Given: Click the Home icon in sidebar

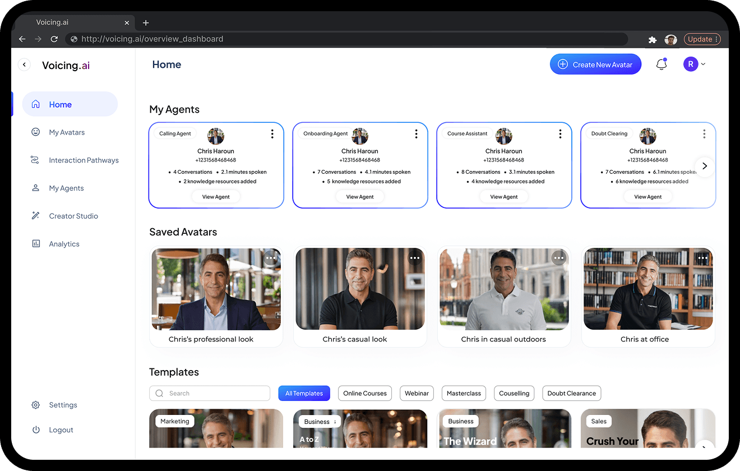Looking at the screenshot, I should [x=36, y=104].
